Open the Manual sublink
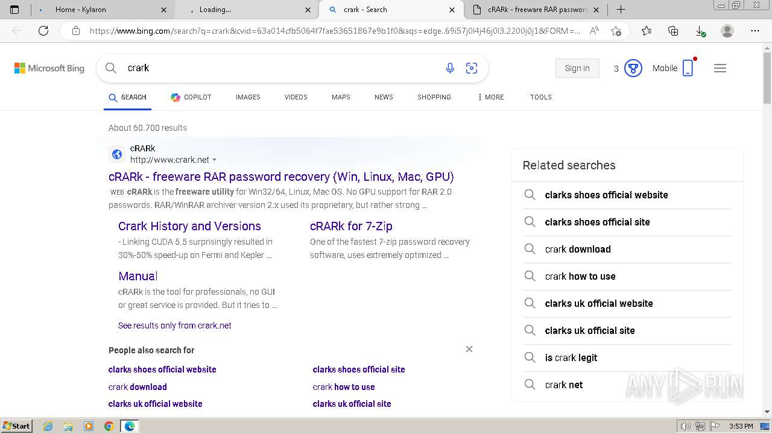This screenshot has width=772, height=434. [138, 276]
